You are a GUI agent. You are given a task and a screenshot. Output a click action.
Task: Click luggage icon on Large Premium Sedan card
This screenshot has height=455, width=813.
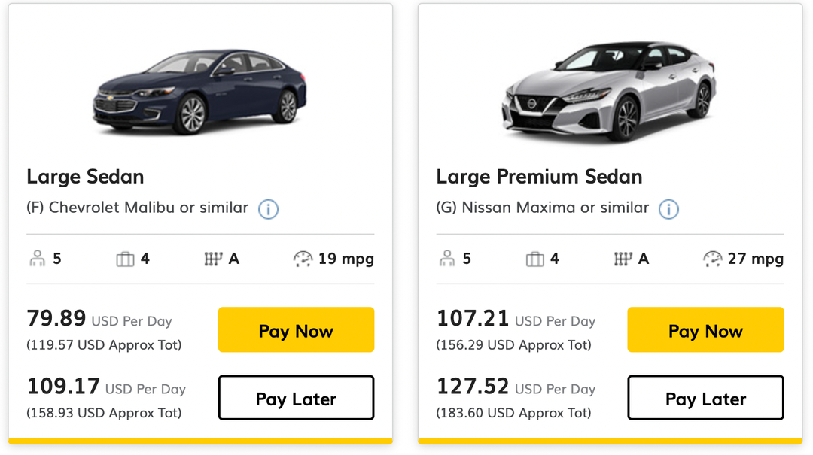[x=534, y=259]
